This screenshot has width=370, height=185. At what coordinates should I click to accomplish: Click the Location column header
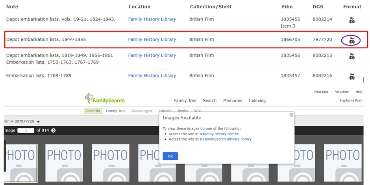(139, 7)
